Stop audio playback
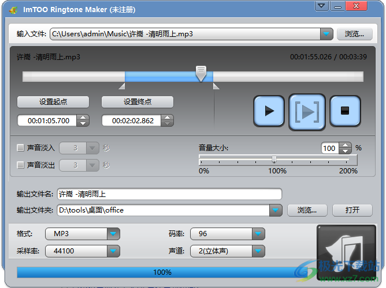This screenshot has width=386, height=288. pyautogui.click(x=345, y=111)
